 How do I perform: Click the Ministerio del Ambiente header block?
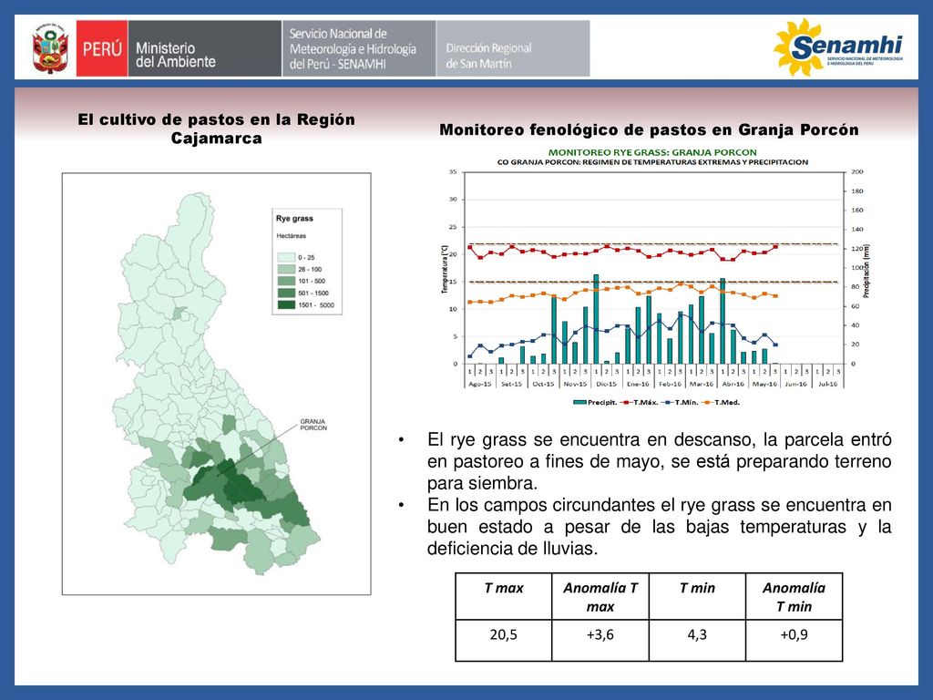(x=204, y=48)
